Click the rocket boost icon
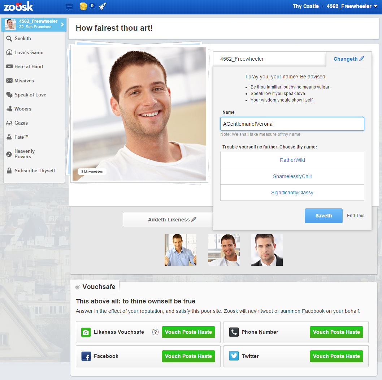Screen dimensions: 382x380 pos(102,6)
